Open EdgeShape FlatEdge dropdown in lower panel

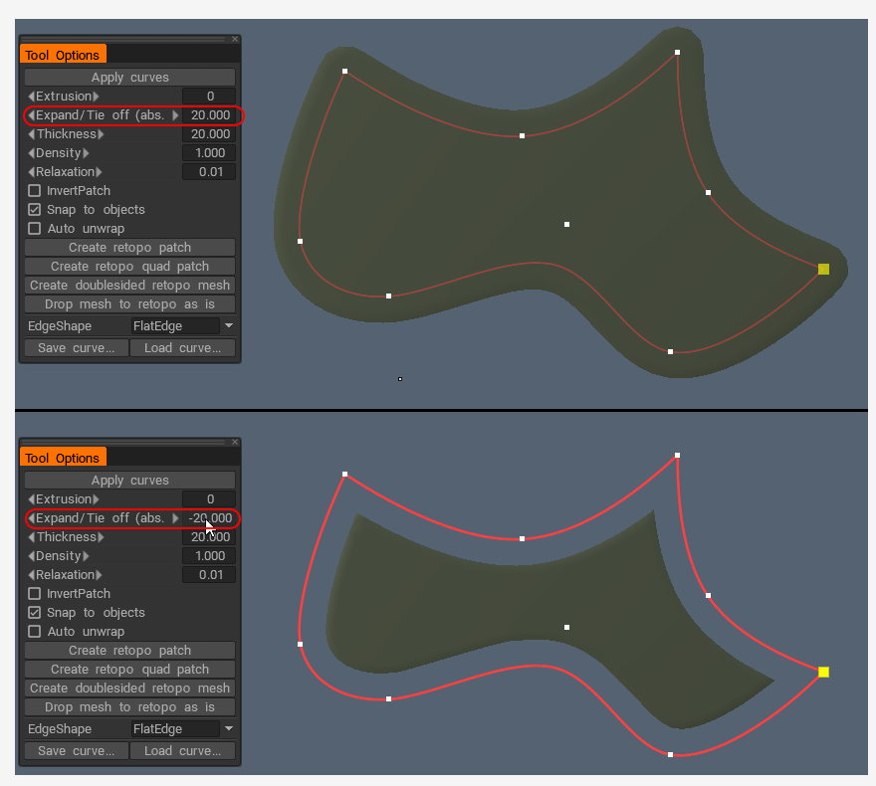click(x=183, y=729)
